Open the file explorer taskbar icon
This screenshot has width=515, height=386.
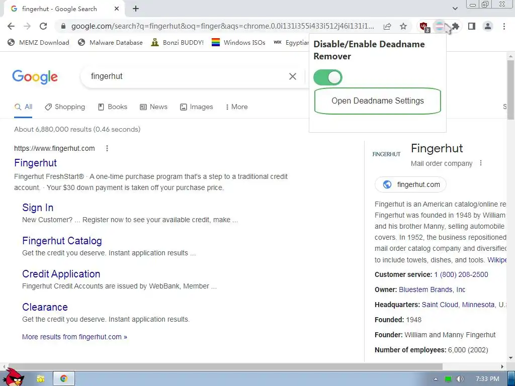pyautogui.click(x=41, y=379)
